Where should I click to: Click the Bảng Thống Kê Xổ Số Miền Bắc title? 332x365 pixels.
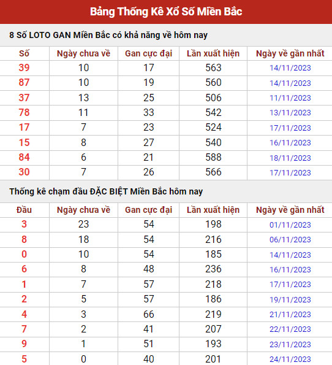click(166, 12)
